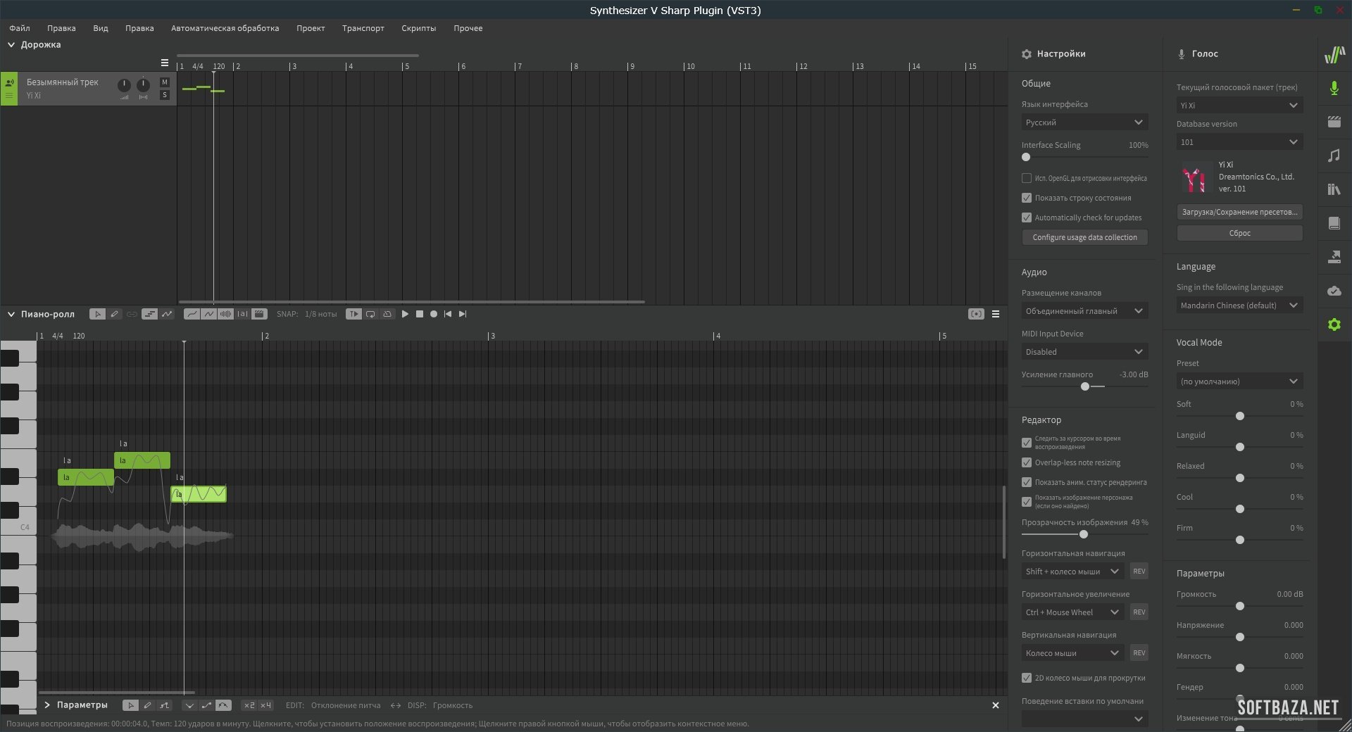Toggle Overlap-less note resizing checkbox

[x=1027, y=462]
